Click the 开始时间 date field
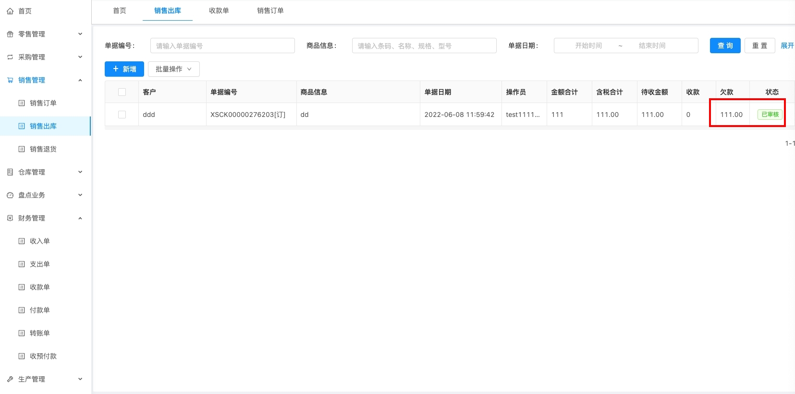 click(588, 46)
